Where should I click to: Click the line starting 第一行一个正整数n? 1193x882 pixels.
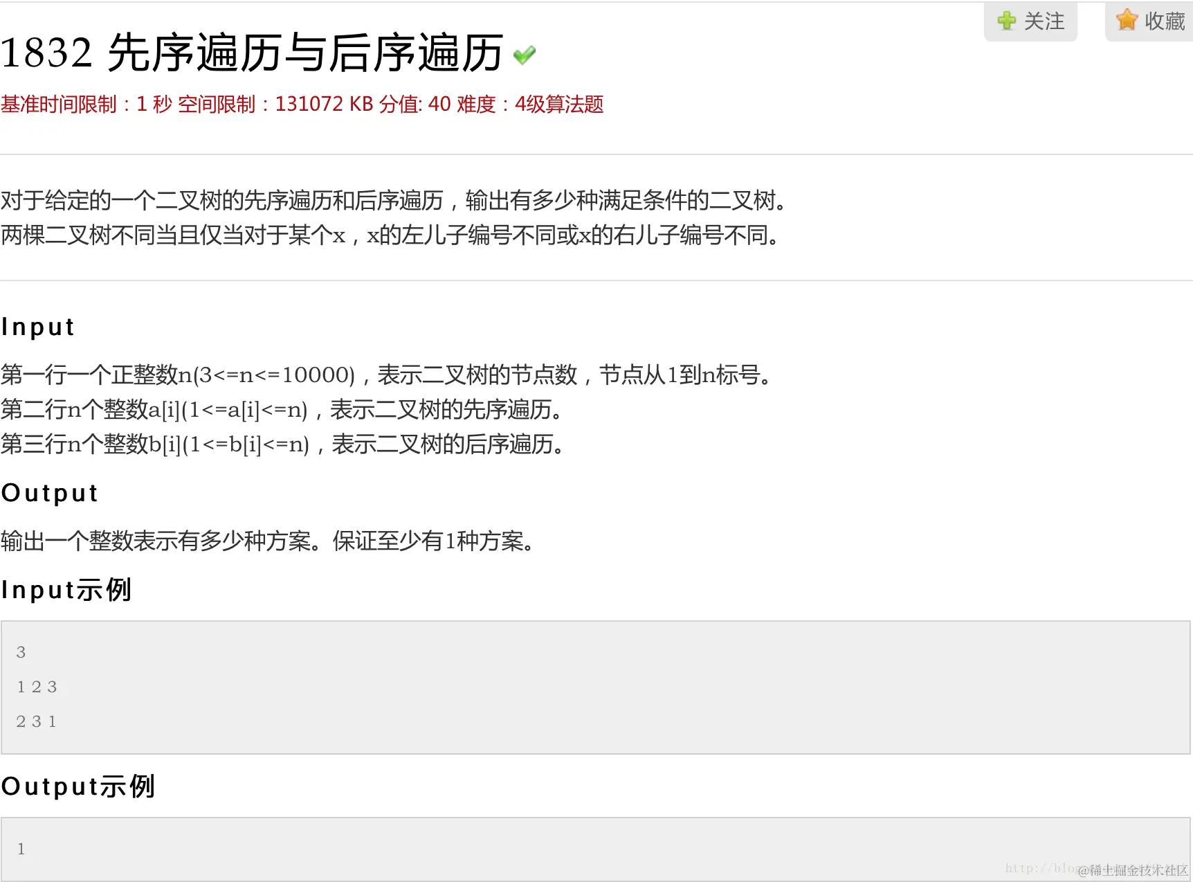pos(387,375)
